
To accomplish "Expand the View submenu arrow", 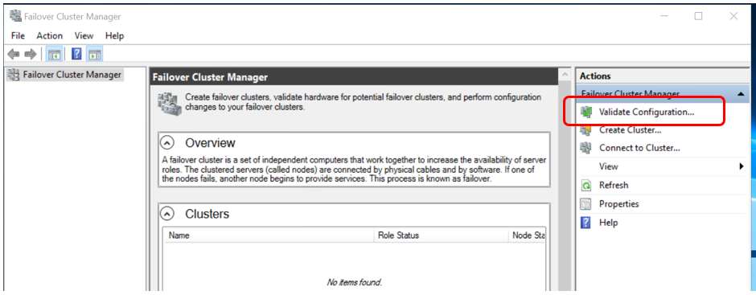I will [742, 166].
